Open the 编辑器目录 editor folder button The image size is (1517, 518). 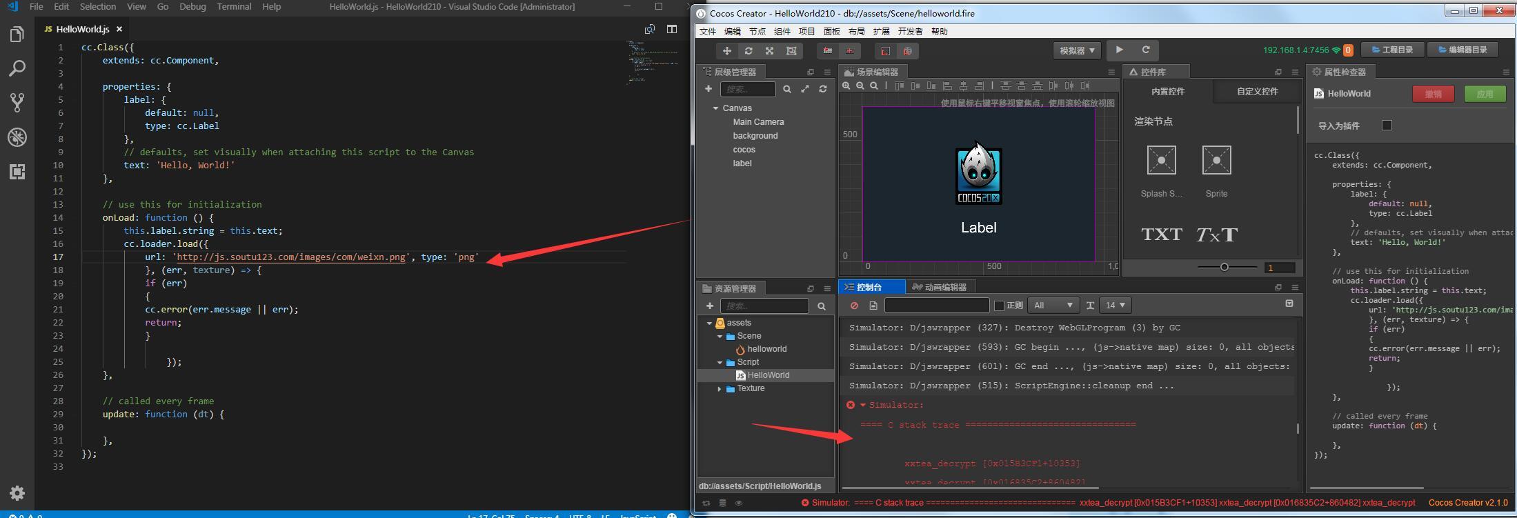pyautogui.click(x=1462, y=50)
